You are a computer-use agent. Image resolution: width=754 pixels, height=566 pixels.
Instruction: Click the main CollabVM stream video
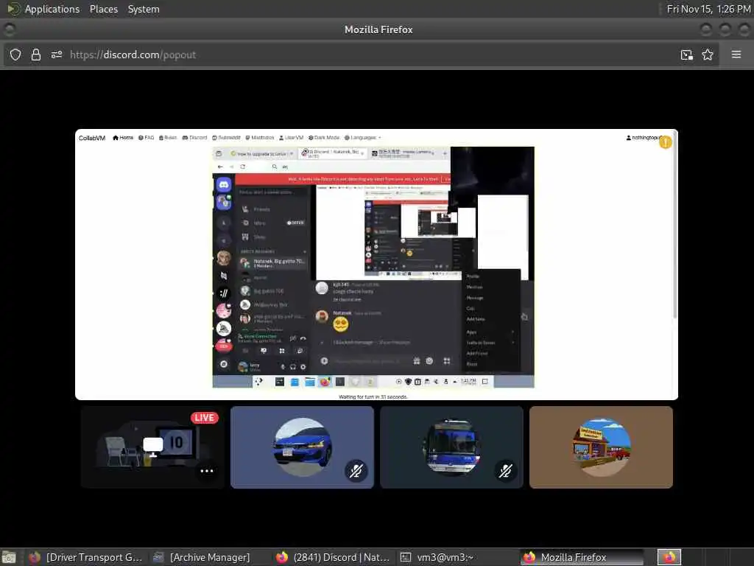pyautogui.click(x=376, y=265)
